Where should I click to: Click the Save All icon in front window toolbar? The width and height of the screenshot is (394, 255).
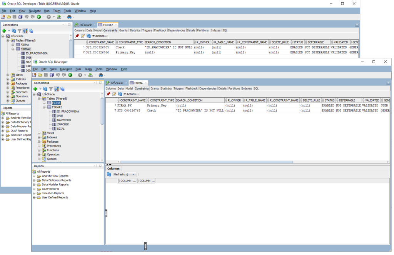pyautogui.click(x=52, y=75)
